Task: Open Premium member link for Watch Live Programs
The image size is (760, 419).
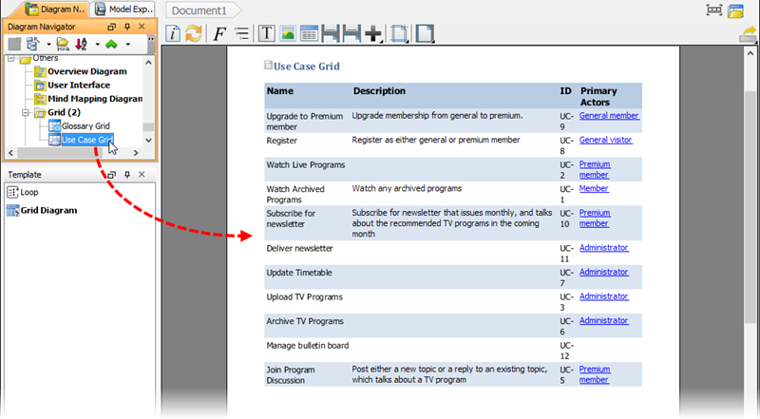Action: click(x=595, y=169)
